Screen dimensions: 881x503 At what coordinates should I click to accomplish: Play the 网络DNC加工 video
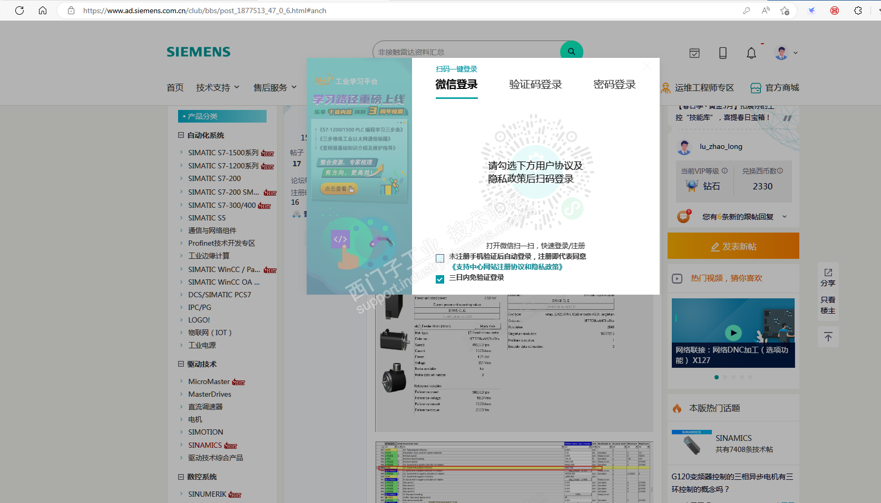[x=733, y=333]
